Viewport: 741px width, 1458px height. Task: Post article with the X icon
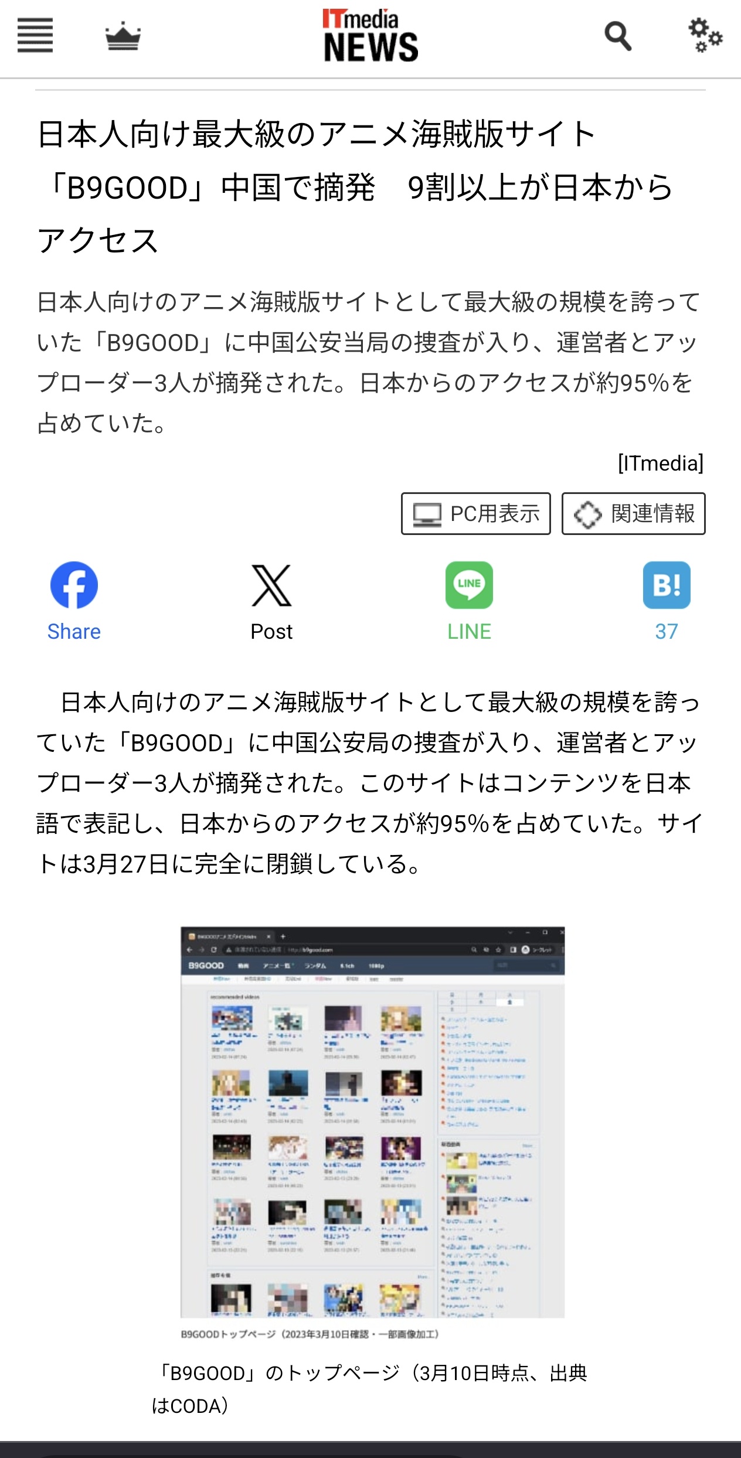(x=271, y=585)
